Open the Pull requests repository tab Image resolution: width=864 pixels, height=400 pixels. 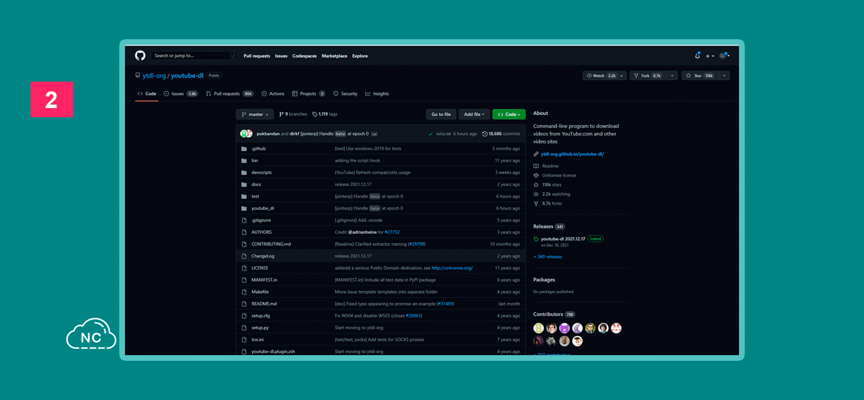230,94
